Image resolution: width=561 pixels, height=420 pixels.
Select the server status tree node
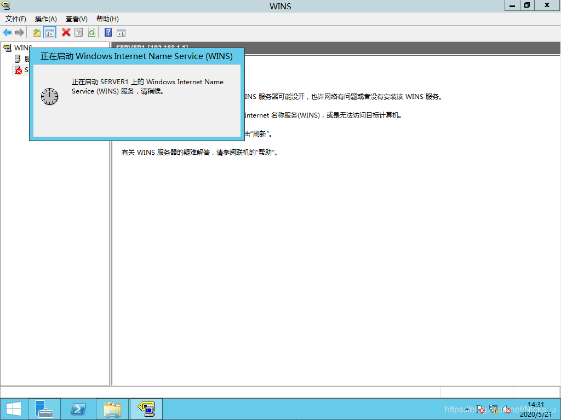[x=22, y=59]
